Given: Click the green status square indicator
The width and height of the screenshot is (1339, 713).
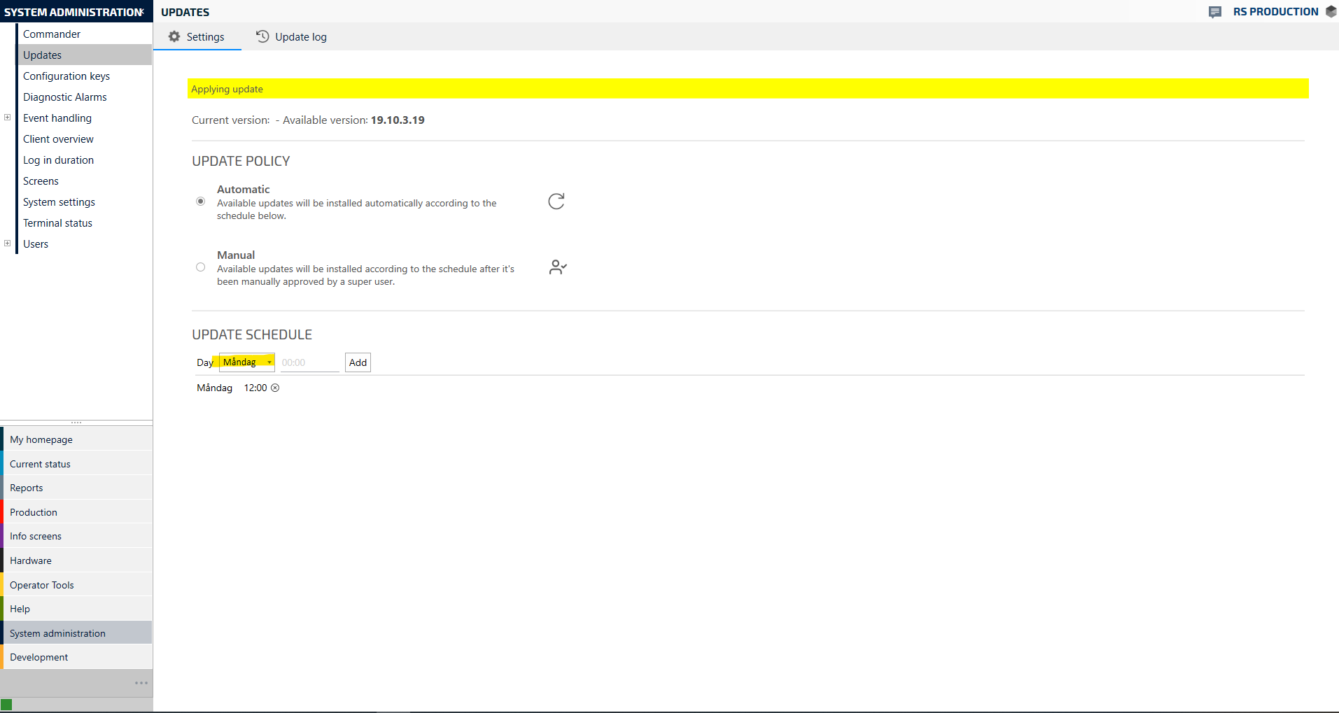Looking at the screenshot, I should point(6,705).
